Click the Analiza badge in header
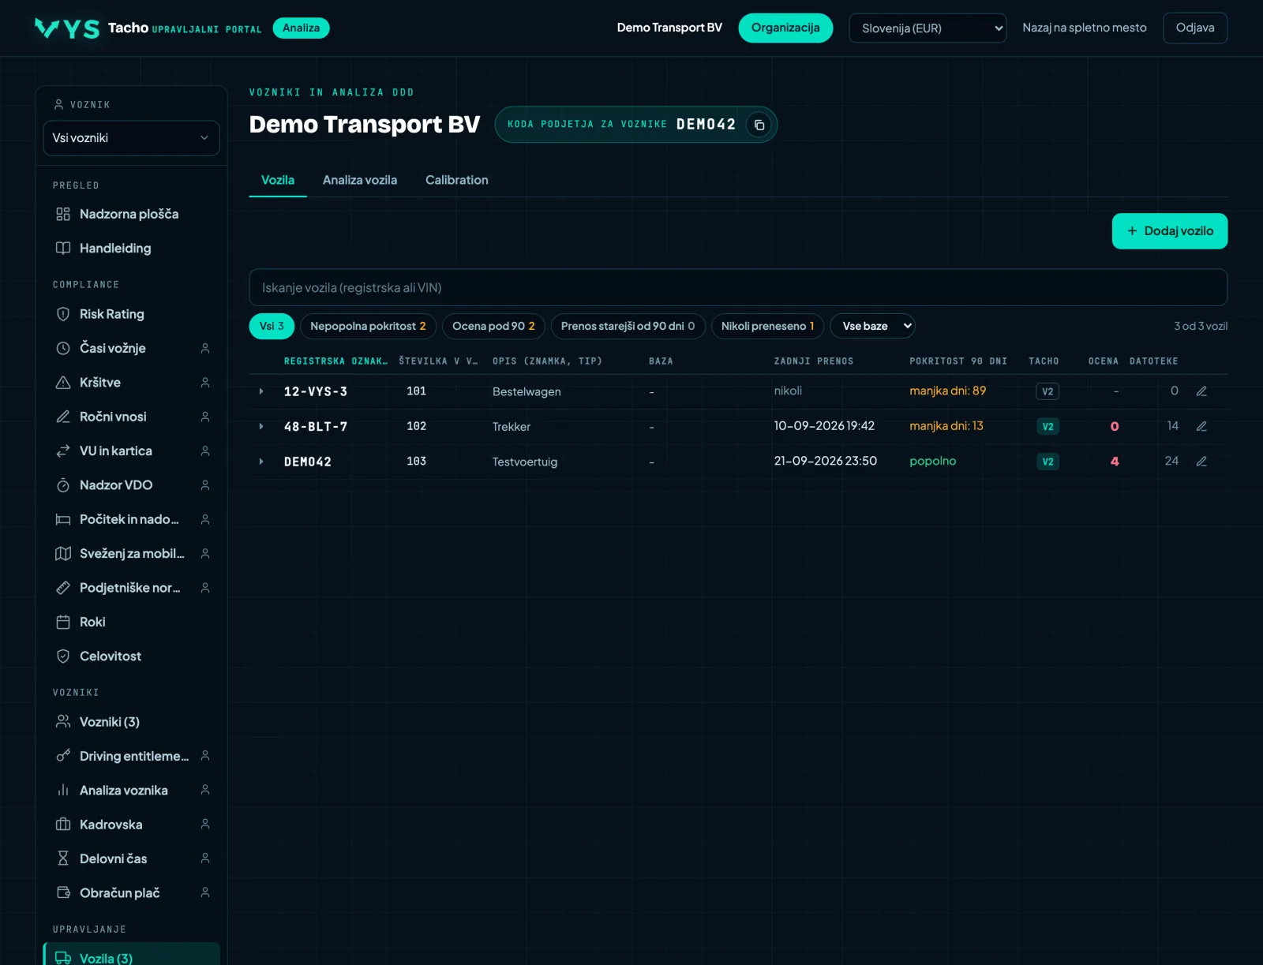The image size is (1263, 965). click(x=301, y=28)
